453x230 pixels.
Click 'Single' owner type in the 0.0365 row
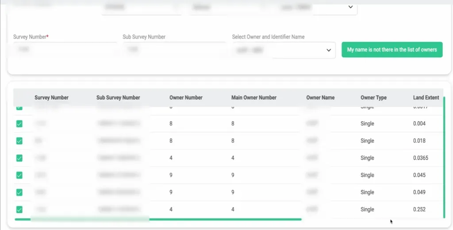[367, 158]
